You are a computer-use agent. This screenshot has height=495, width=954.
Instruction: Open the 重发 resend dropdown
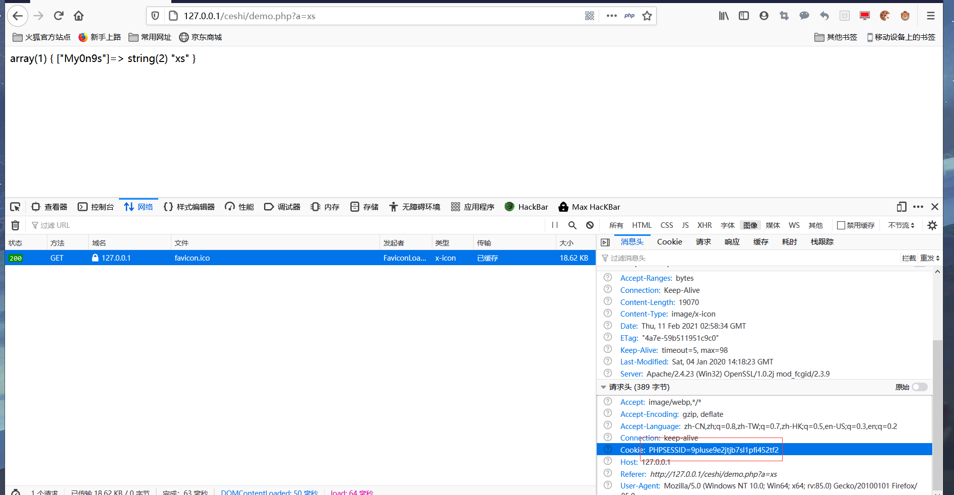930,258
